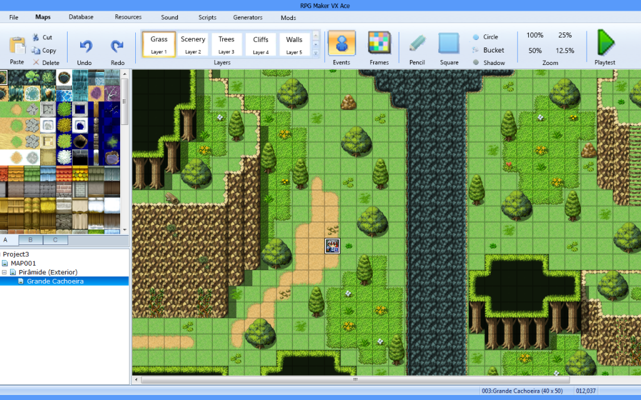This screenshot has height=400, width=641.
Task: Switch to tileset tab B
Action: click(31, 240)
